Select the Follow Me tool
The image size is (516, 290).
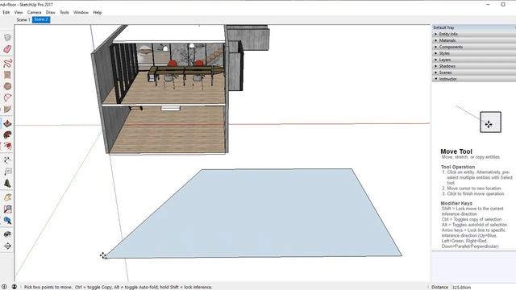[7, 135]
